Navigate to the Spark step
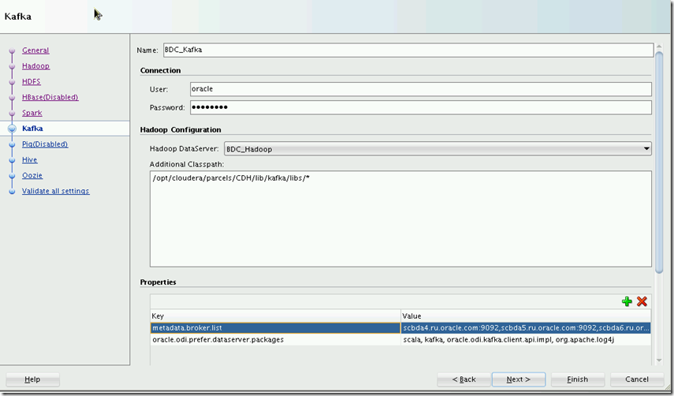Screen dimensions: 674x396 32,113
